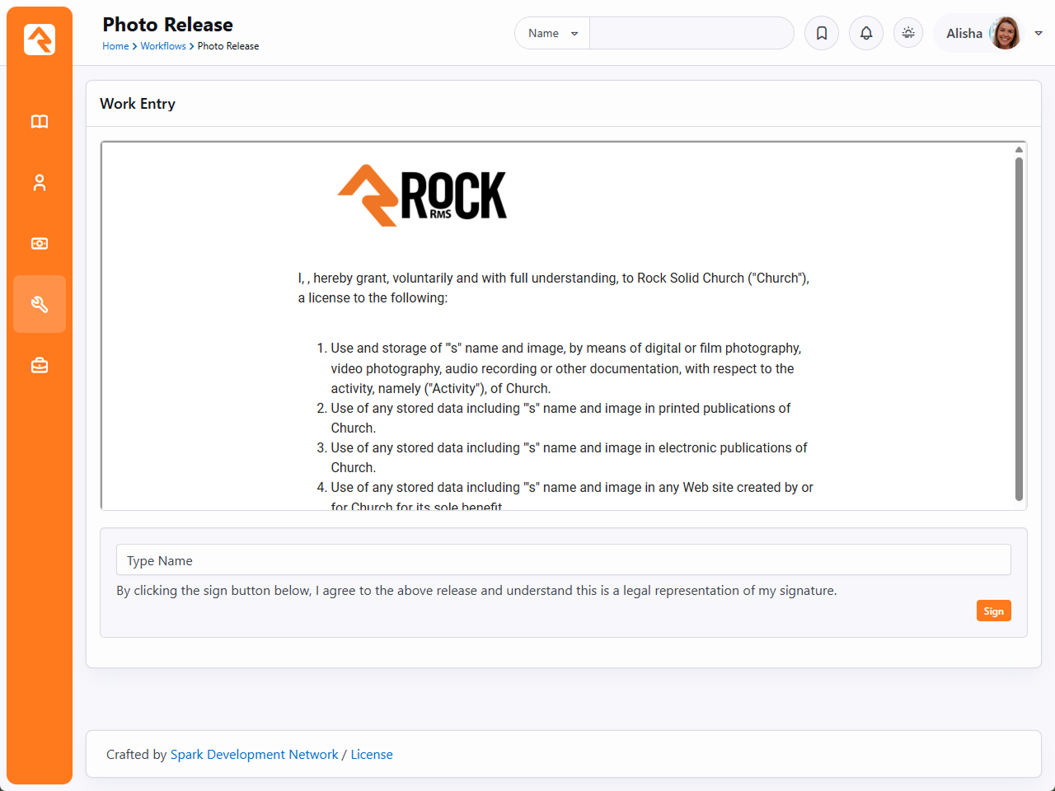Click the bookmark icon in the header
The image size is (1055, 791).
[x=822, y=33]
